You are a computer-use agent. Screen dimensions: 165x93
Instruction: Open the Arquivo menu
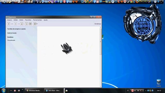pos(9,20)
